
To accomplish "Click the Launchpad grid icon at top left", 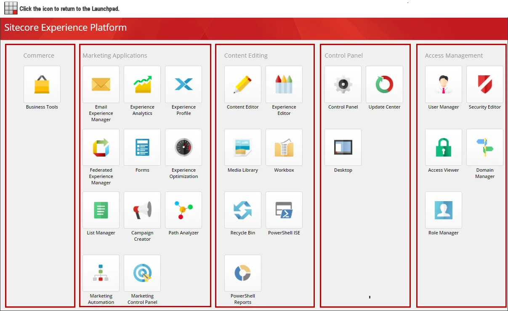I will tap(11, 8).
